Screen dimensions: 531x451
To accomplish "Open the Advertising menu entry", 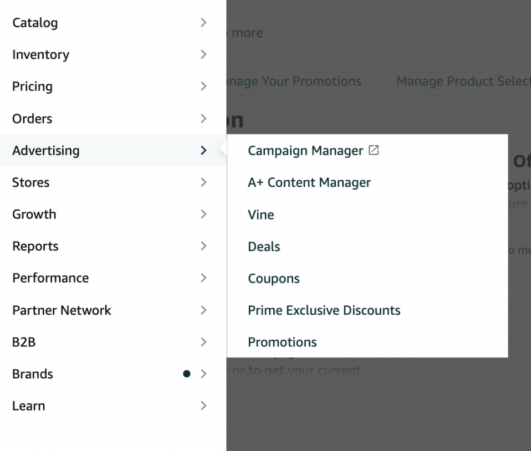I will click(x=46, y=150).
